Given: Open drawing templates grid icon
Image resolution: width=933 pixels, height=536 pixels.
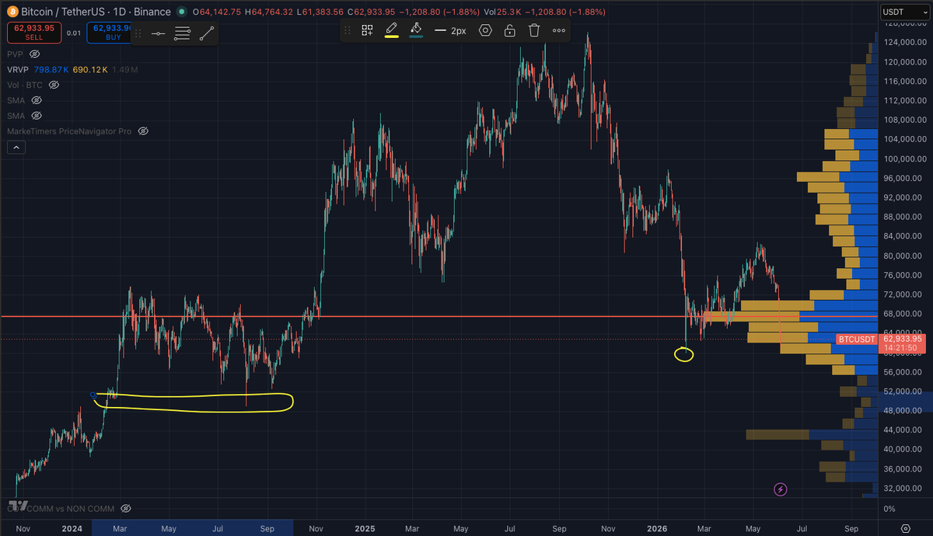Looking at the screenshot, I should (368, 30).
